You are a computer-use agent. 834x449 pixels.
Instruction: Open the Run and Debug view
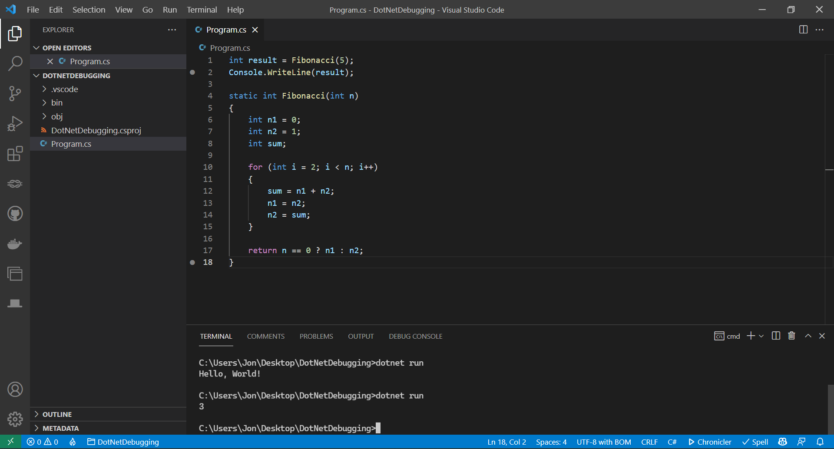click(x=15, y=124)
